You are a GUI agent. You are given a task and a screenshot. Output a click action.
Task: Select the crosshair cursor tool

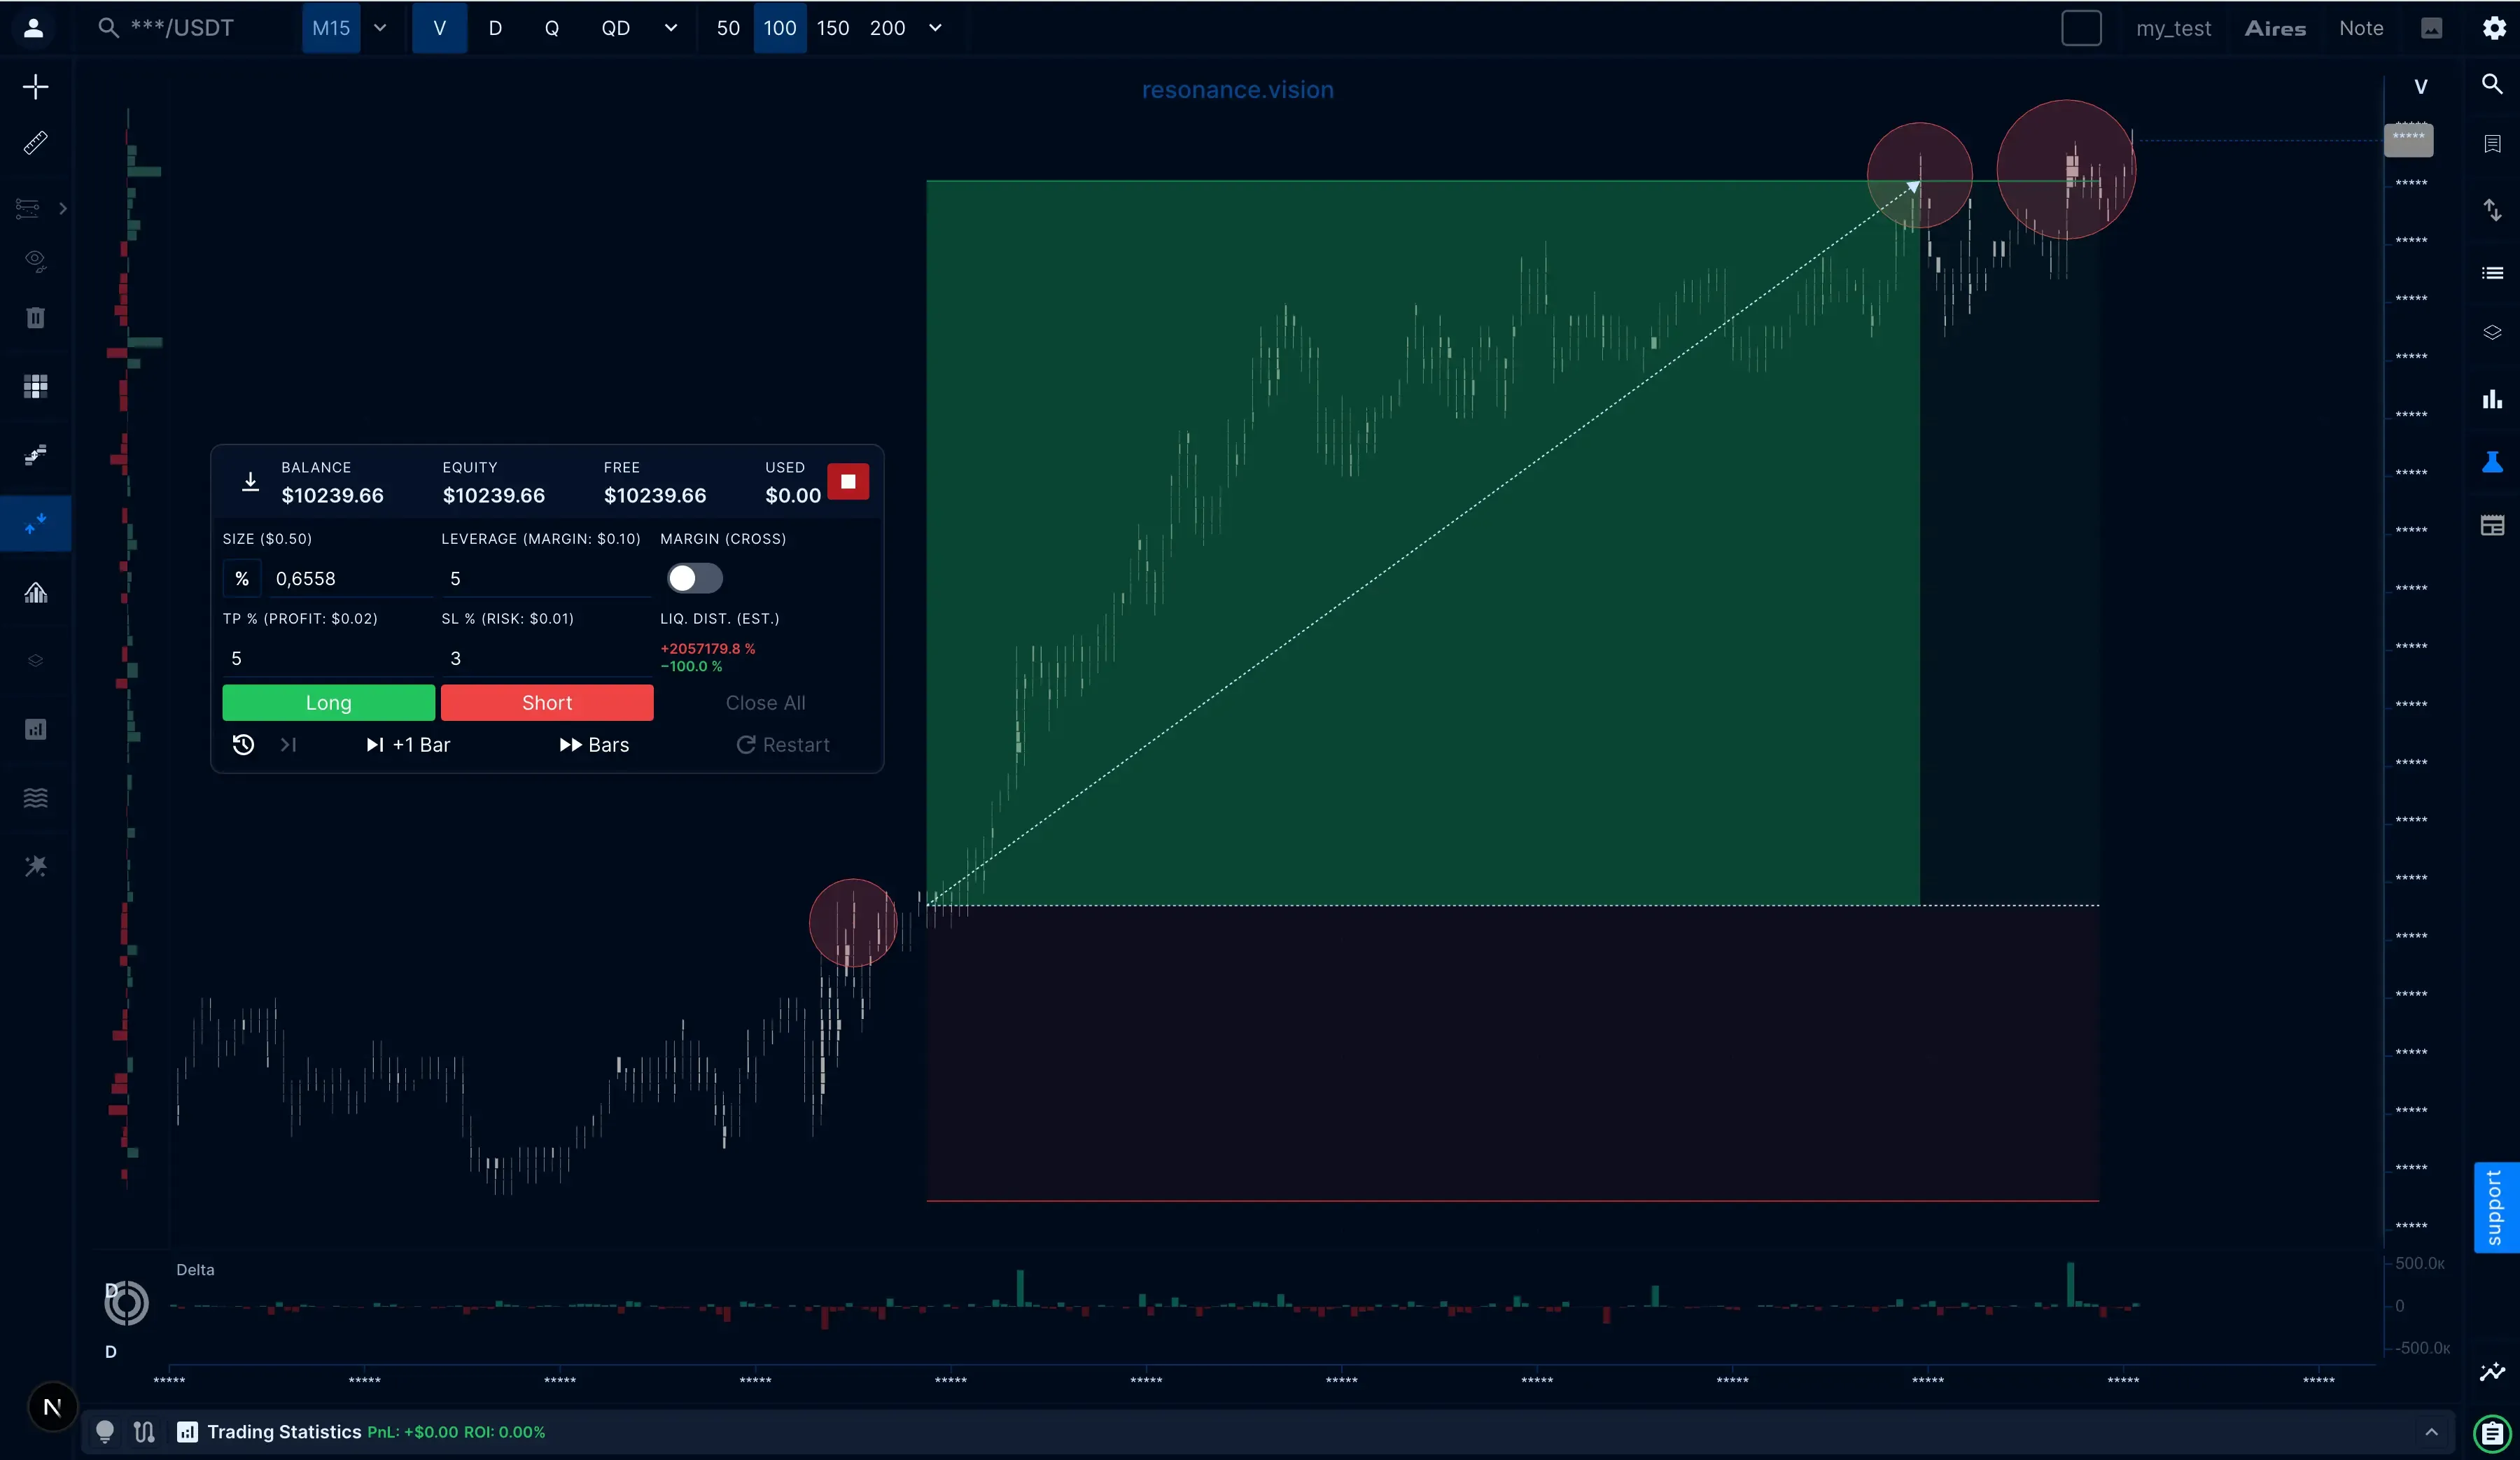pyautogui.click(x=35, y=87)
